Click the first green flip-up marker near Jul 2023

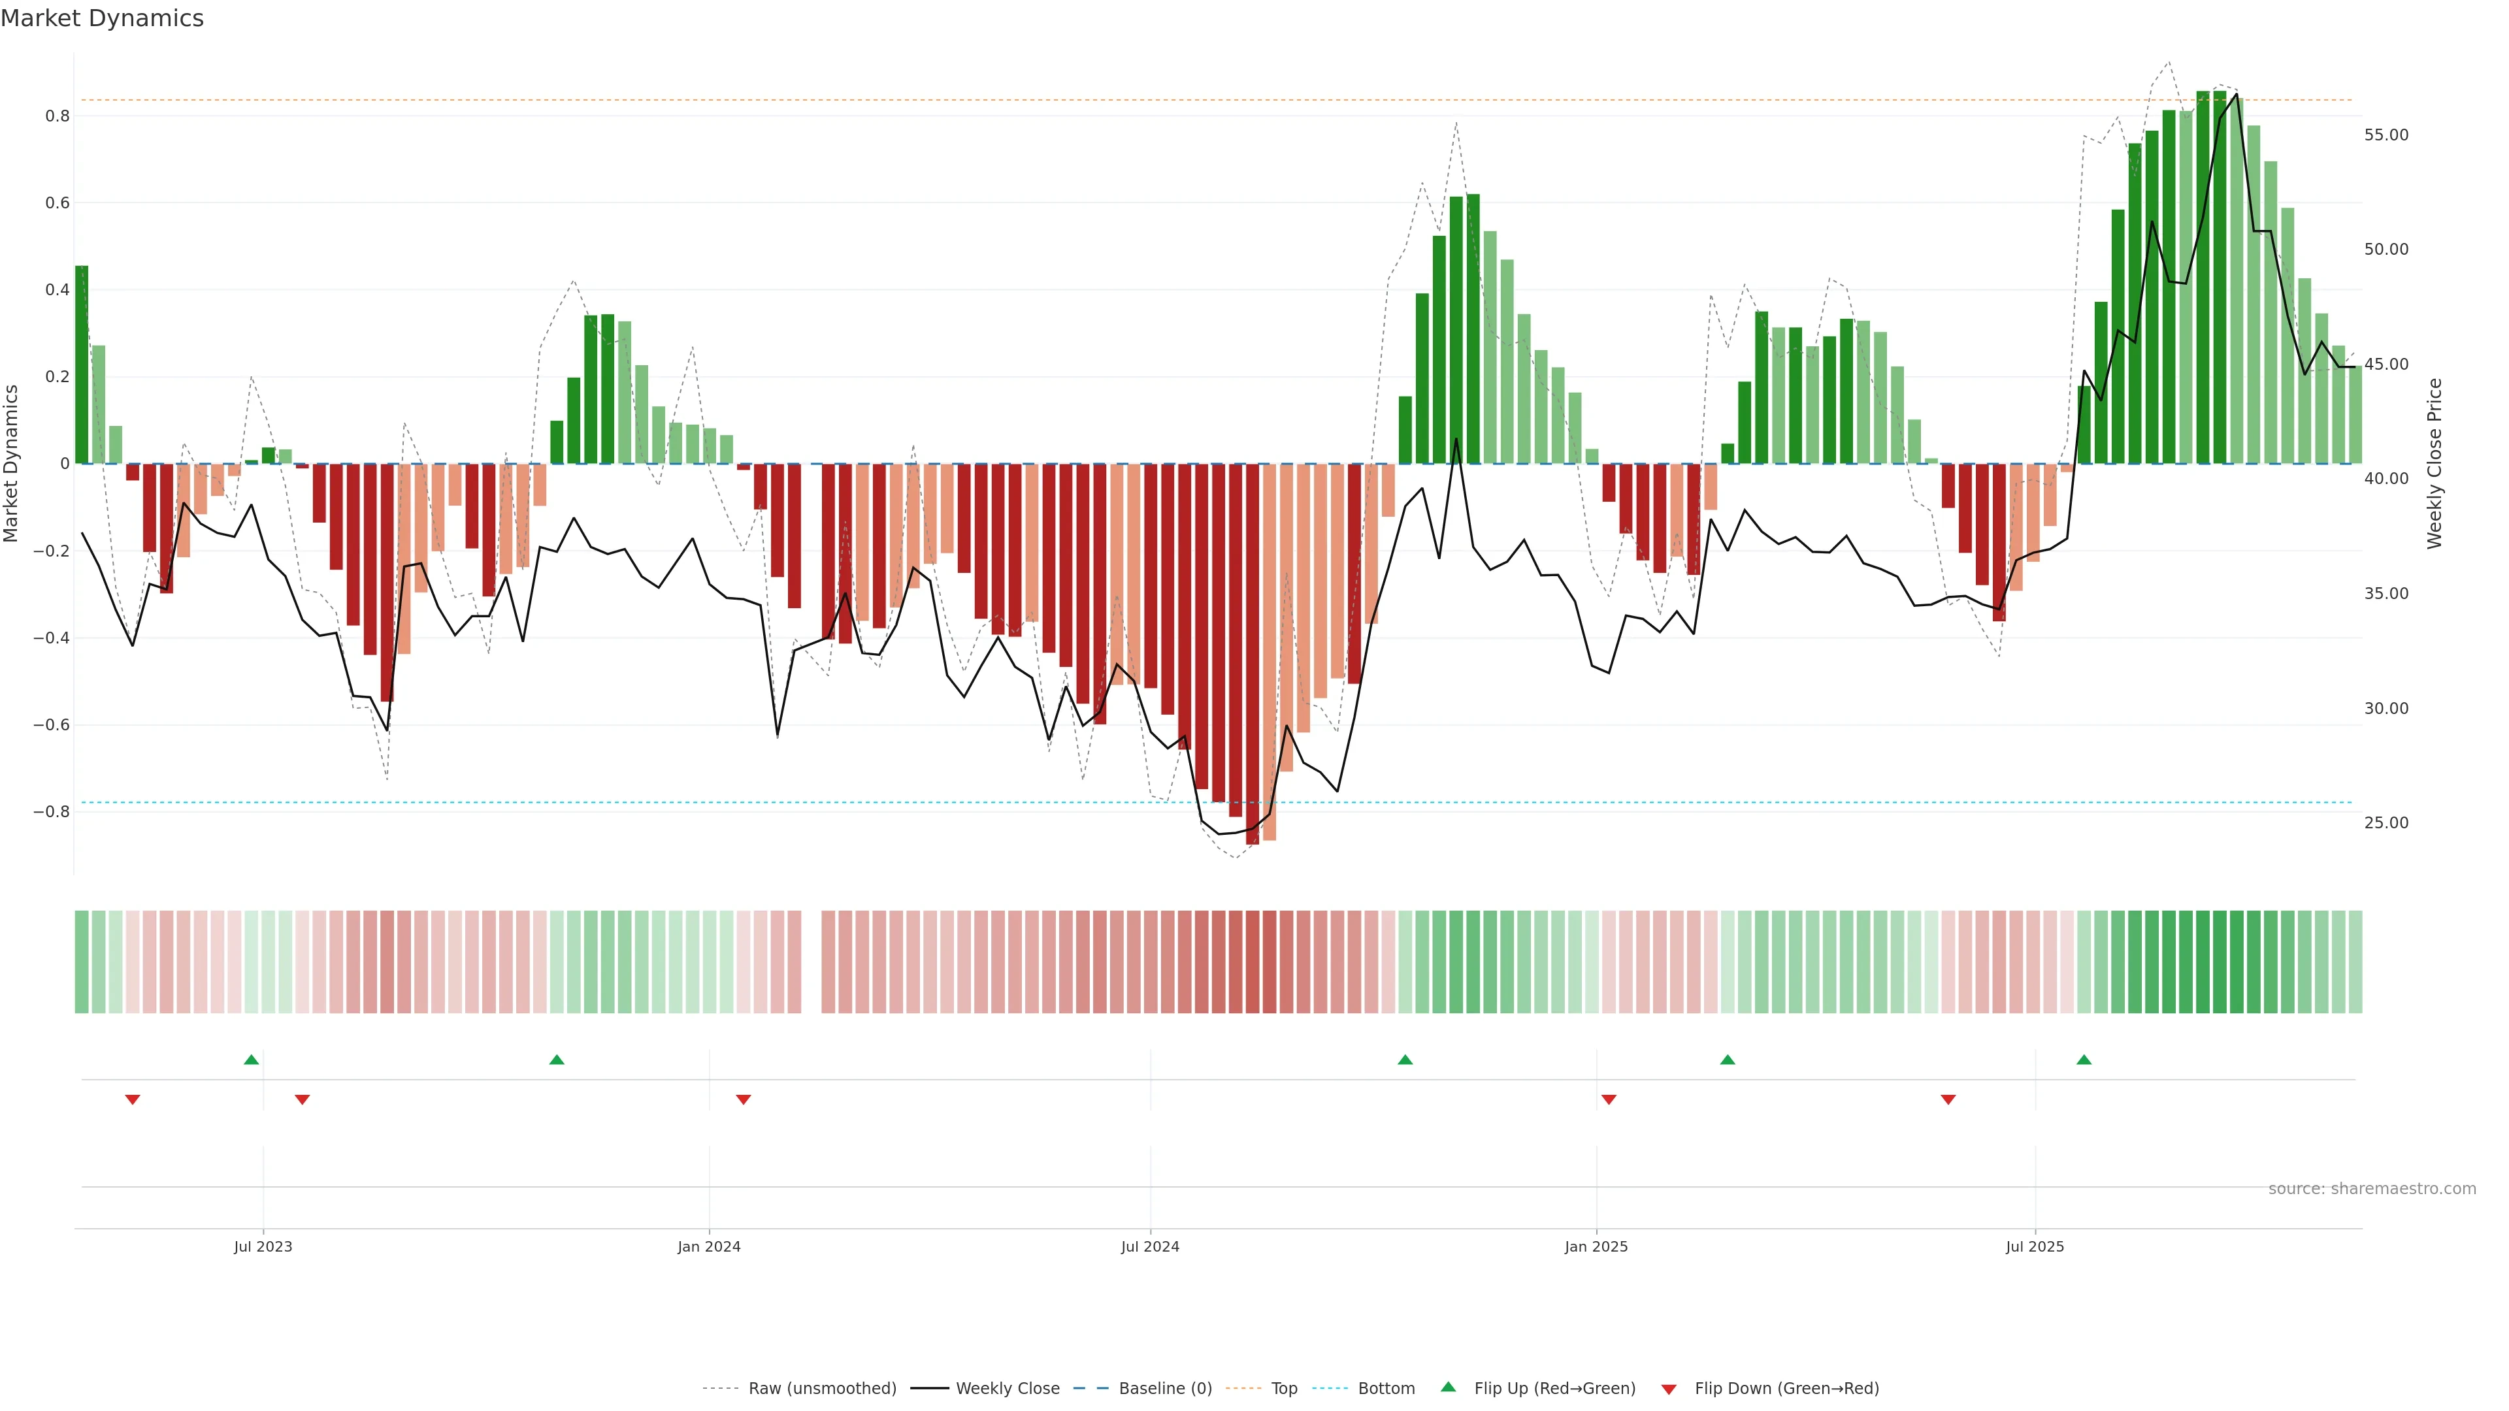tap(252, 1060)
